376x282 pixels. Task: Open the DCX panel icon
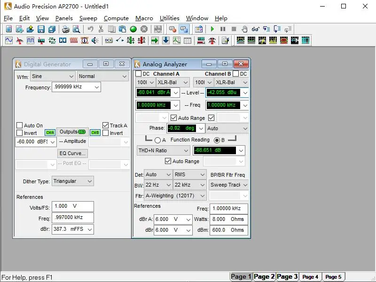[109, 40]
